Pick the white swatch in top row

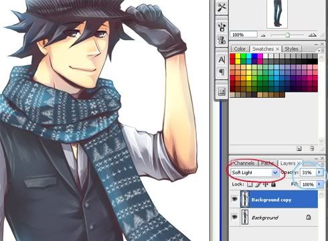point(265,56)
